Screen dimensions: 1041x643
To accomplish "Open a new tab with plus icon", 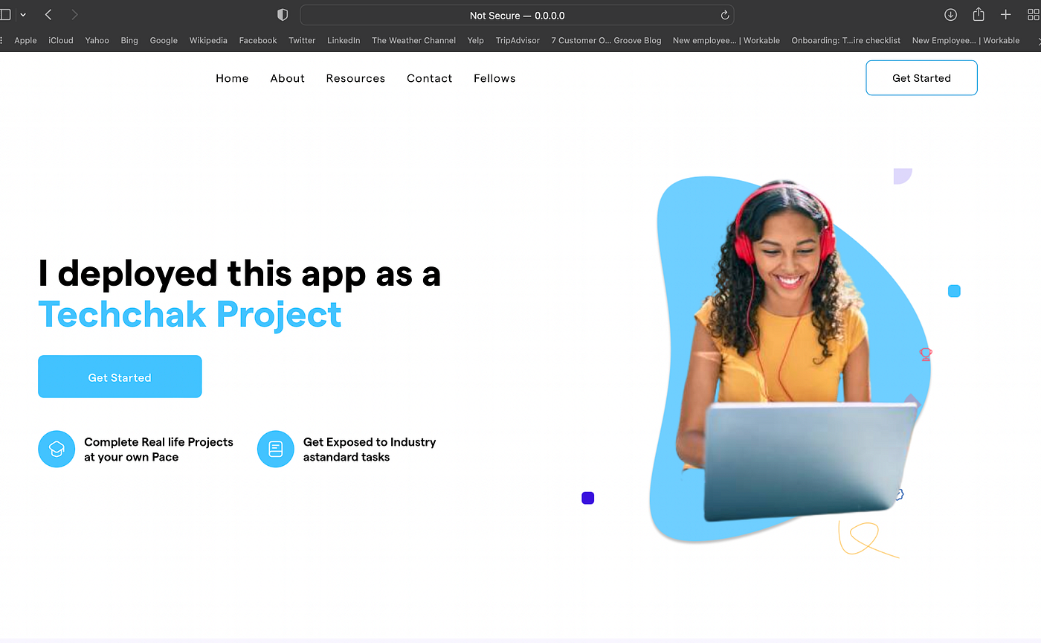I will pyautogui.click(x=1006, y=15).
